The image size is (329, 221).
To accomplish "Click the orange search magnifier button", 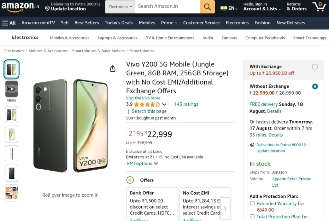I will point(207,7).
